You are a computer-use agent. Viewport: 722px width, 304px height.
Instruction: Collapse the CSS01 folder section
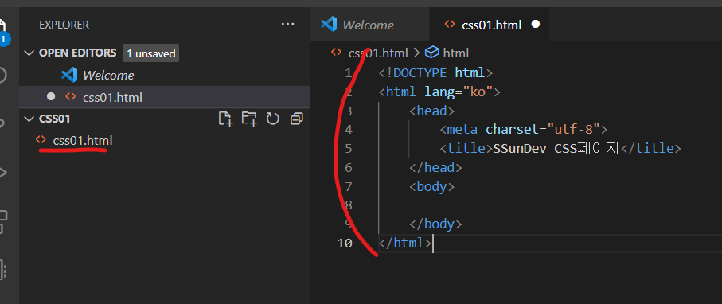(29, 119)
